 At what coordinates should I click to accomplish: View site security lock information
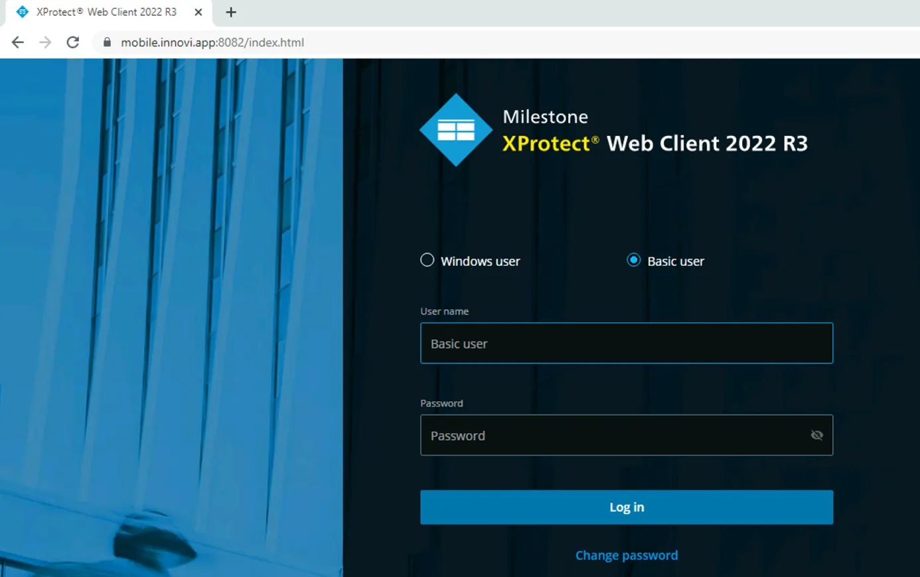(x=107, y=42)
